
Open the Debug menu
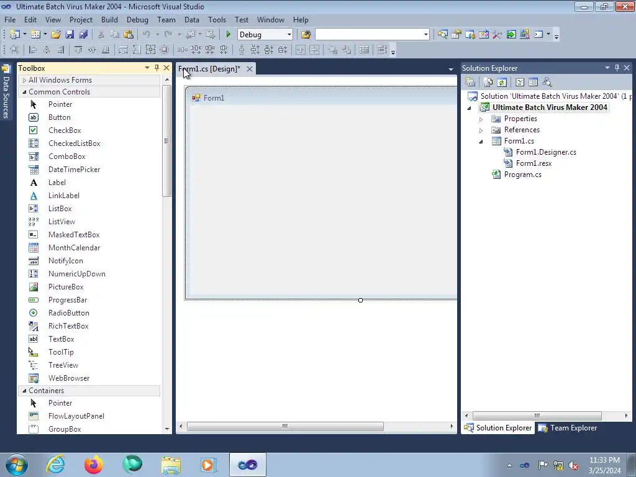(137, 20)
